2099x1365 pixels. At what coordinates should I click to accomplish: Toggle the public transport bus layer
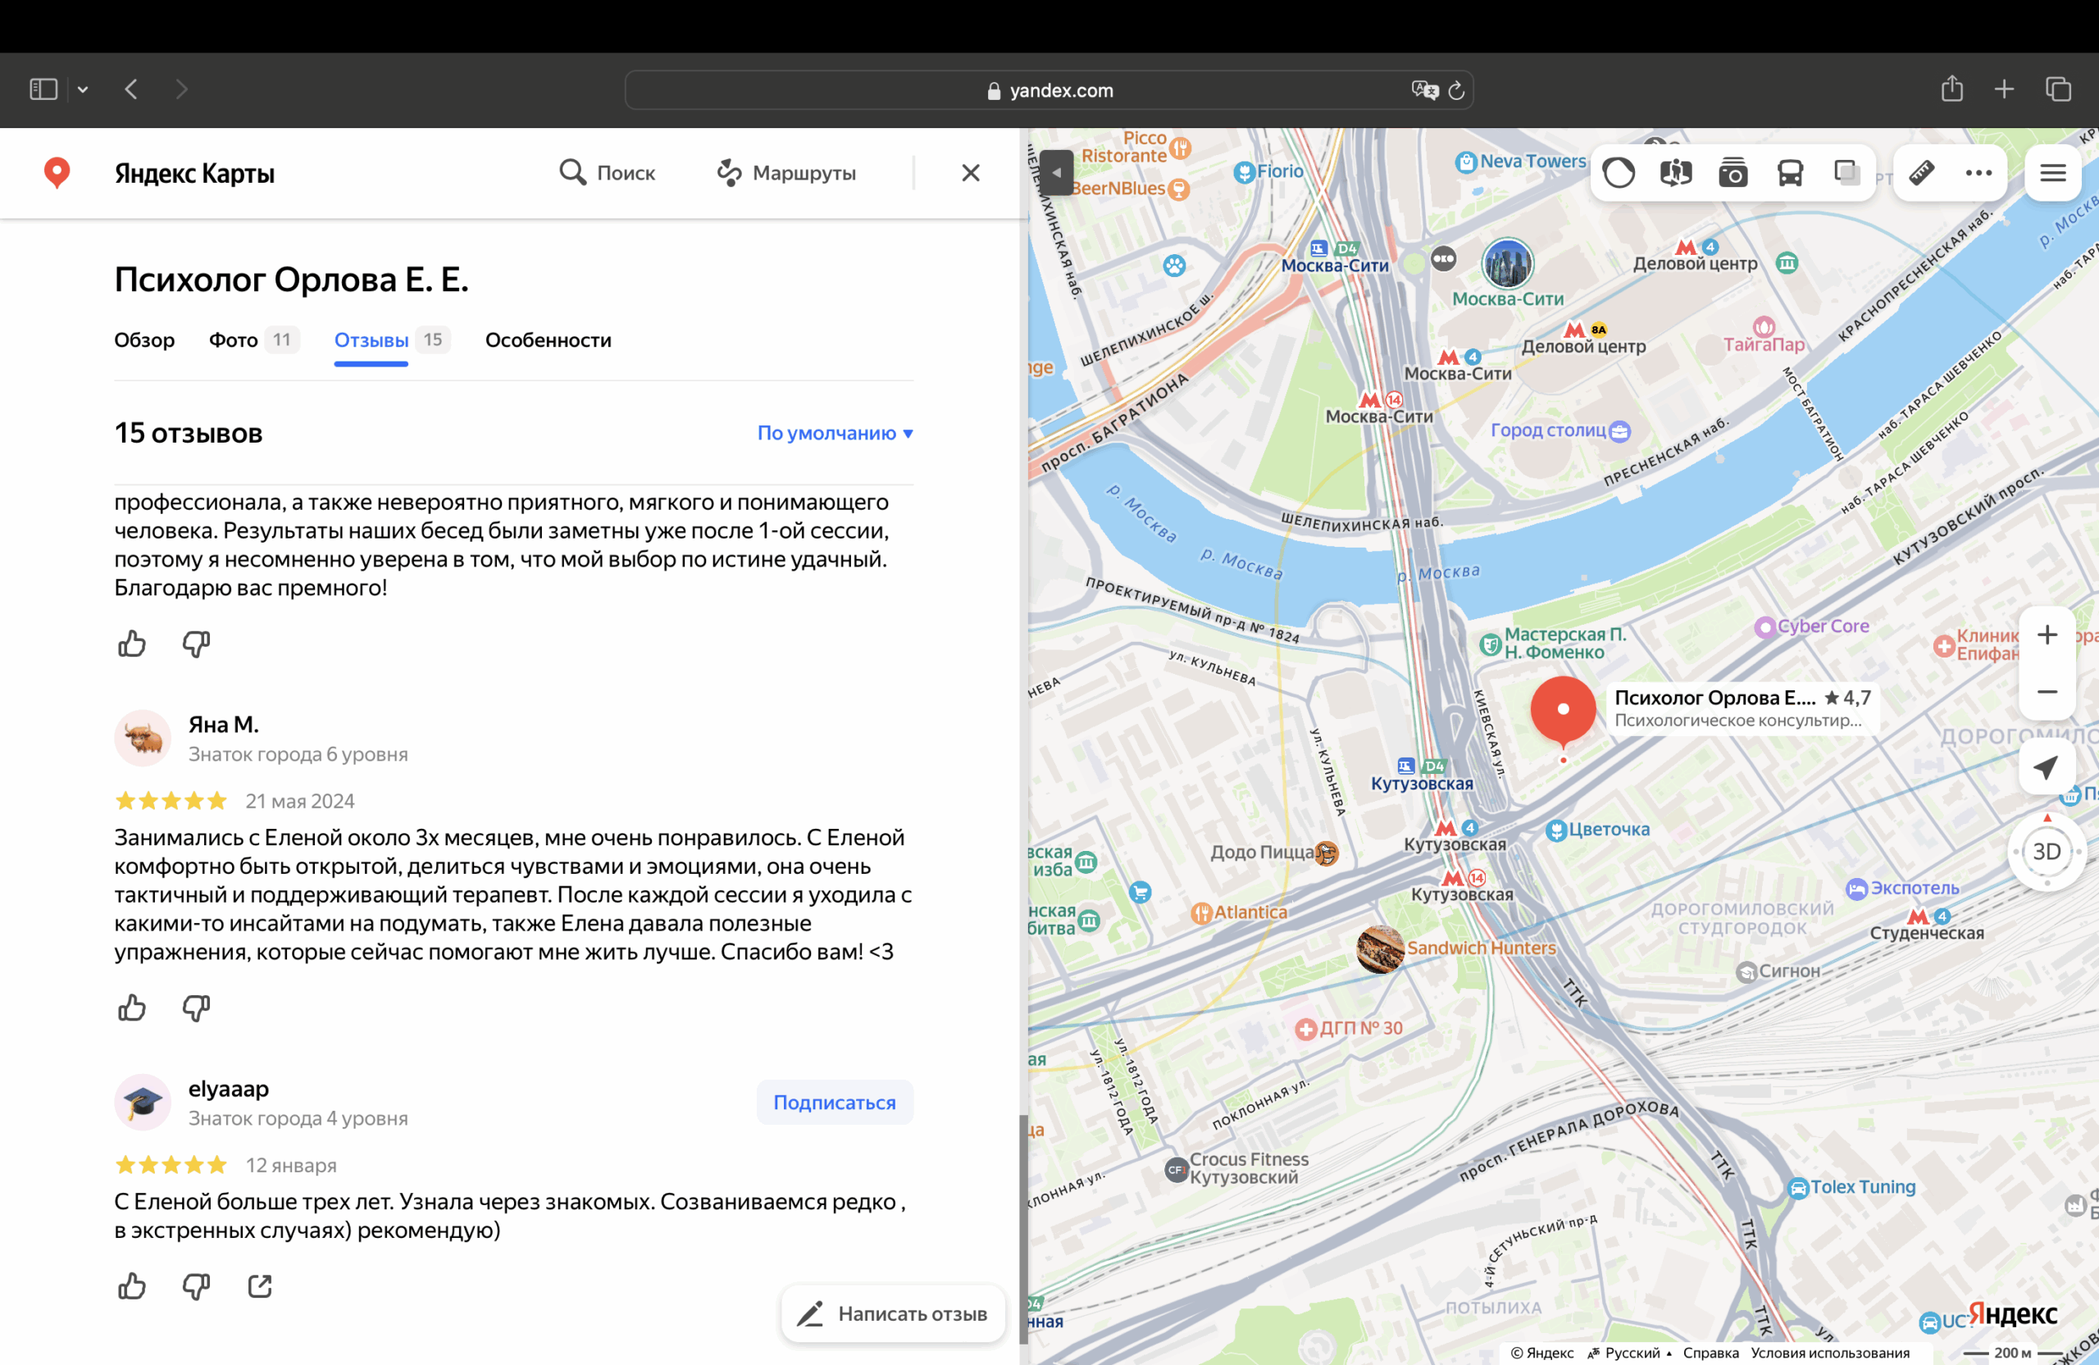click(x=1789, y=173)
